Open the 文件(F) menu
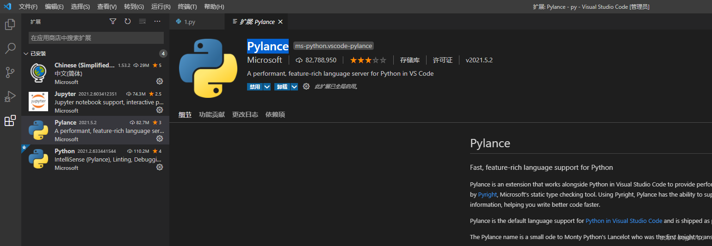712x246 pixels. pyautogui.click(x=28, y=6)
